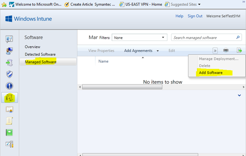Click the list horizontal scrollbar thumb

point(122,87)
